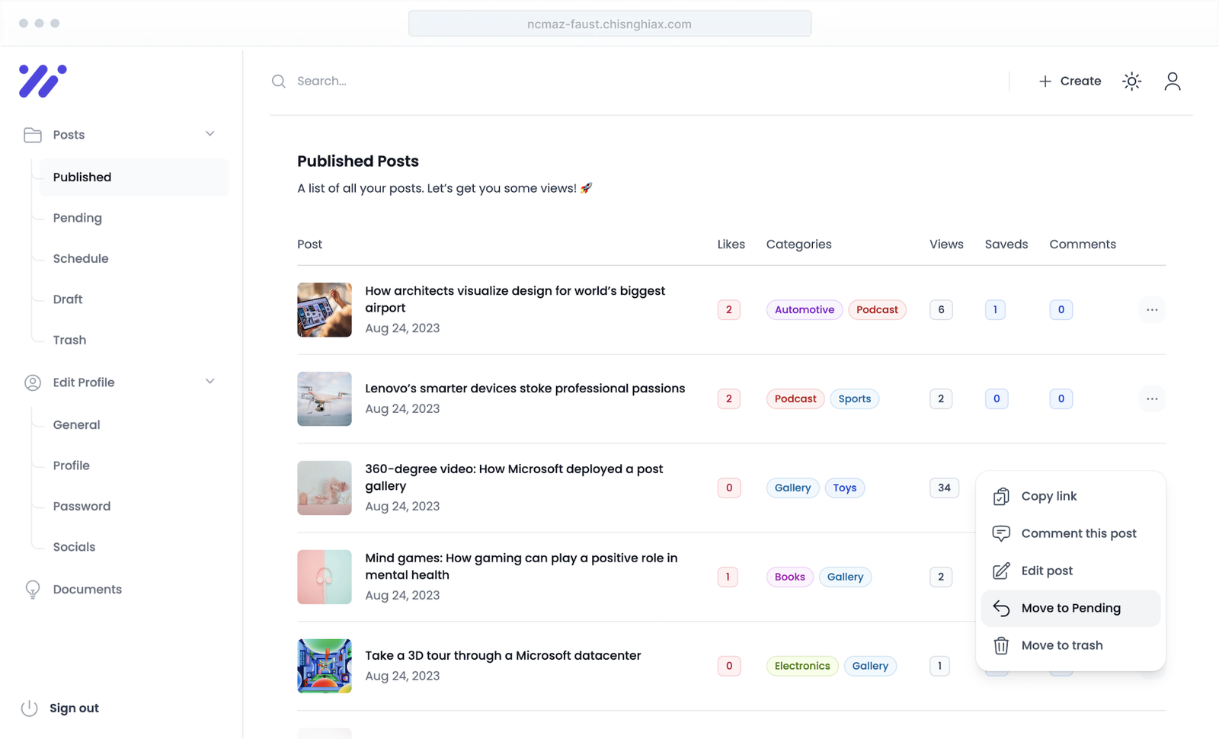Image resolution: width=1219 pixels, height=739 pixels.
Task: Click the Automotive category tag
Action: (804, 309)
